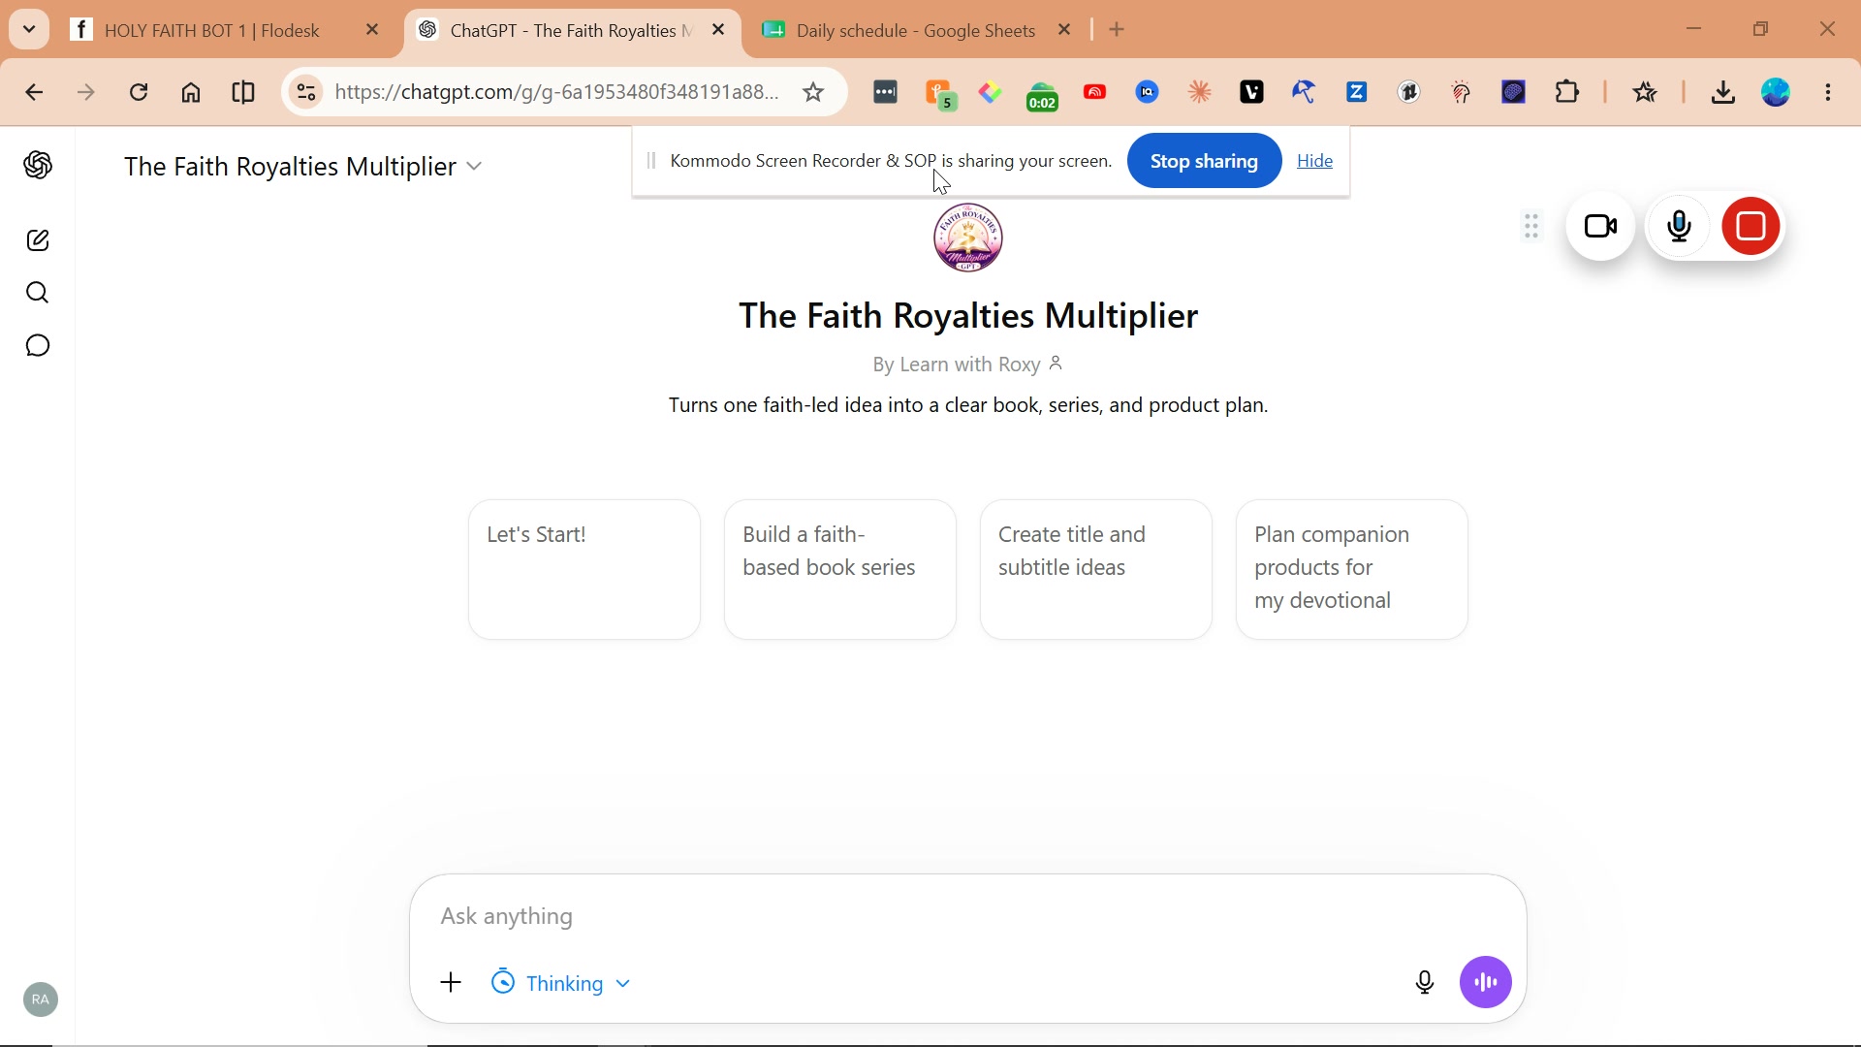Click the browser address bar URL
The height and width of the screenshot is (1047, 1861).
click(x=557, y=93)
